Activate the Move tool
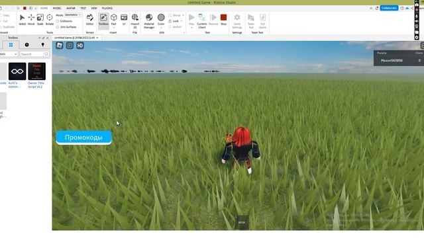Image resolution: width=424 pixels, height=238 pixels. [x=31, y=20]
